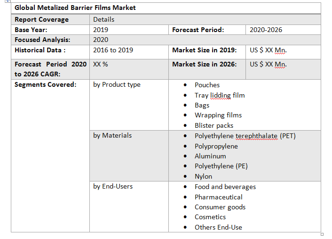Click the "2020-2026" value cell
Screen dimensions: 332x239
(x=266, y=30)
